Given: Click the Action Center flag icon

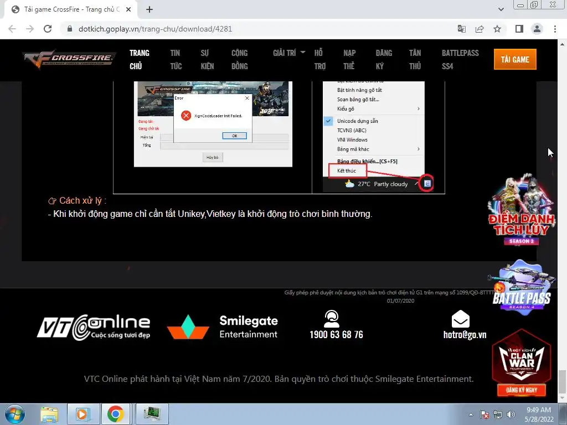Looking at the screenshot, I should 484,414.
